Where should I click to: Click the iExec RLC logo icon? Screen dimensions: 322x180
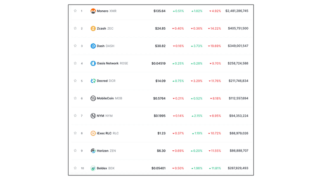93,133
